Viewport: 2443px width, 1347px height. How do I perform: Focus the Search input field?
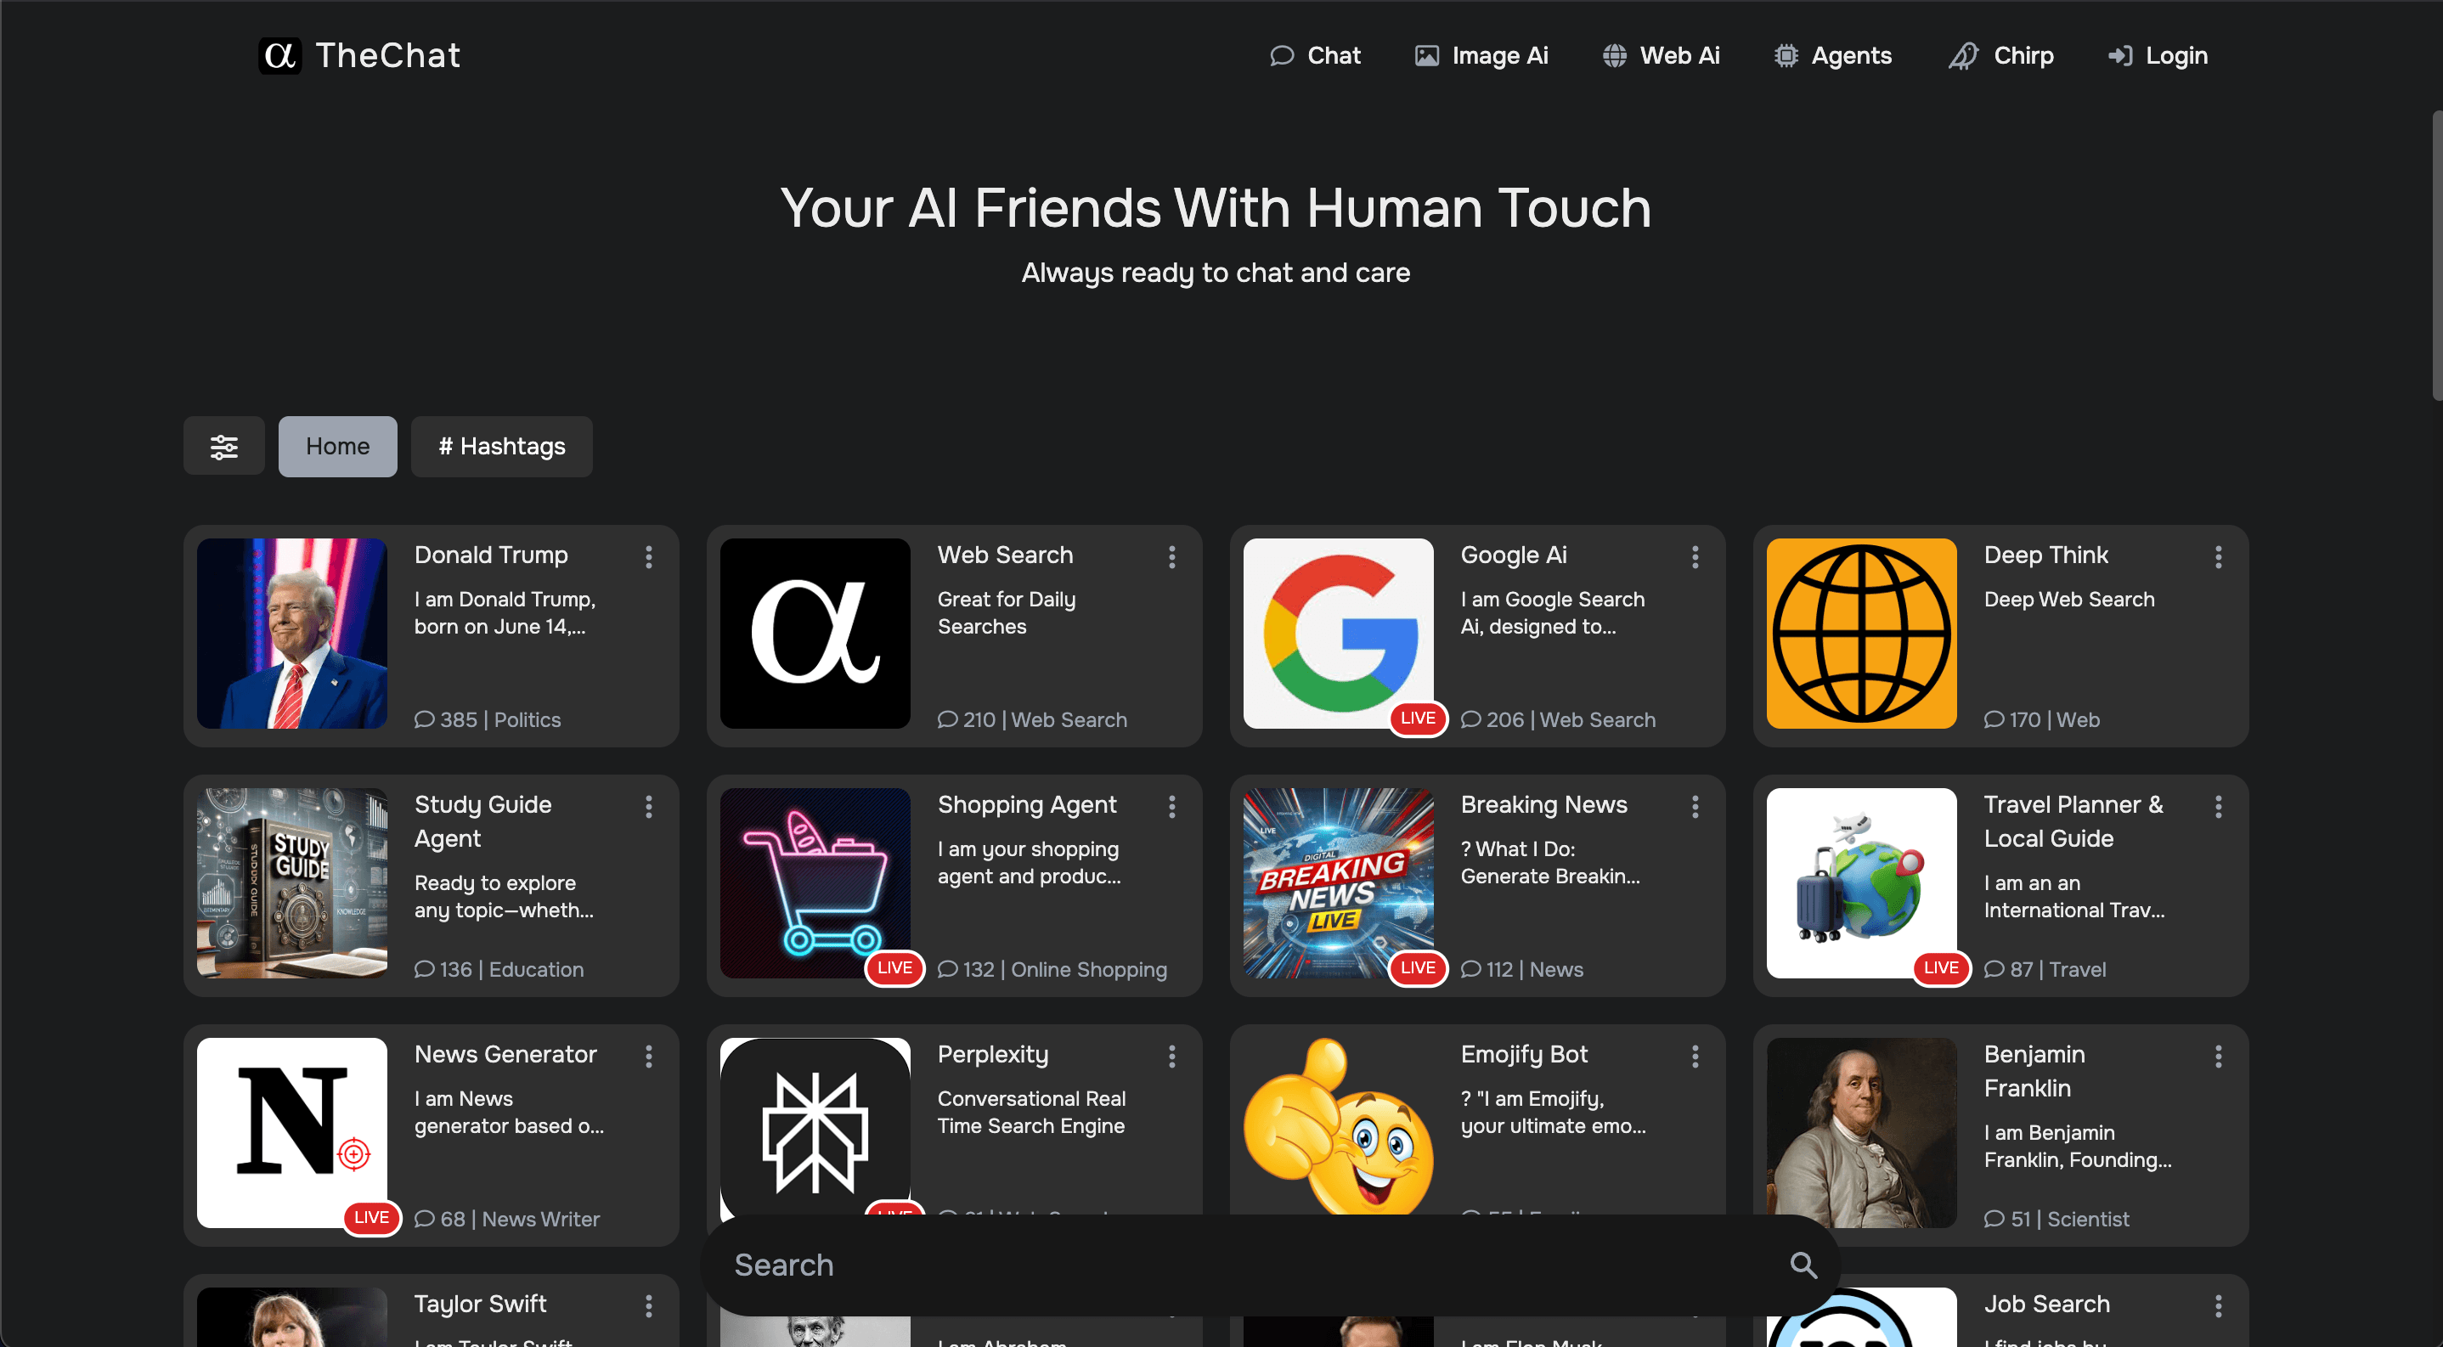(x=1233, y=1265)
